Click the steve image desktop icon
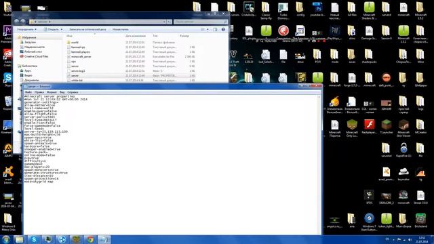 pyautogui.click(x=300, y=56)
